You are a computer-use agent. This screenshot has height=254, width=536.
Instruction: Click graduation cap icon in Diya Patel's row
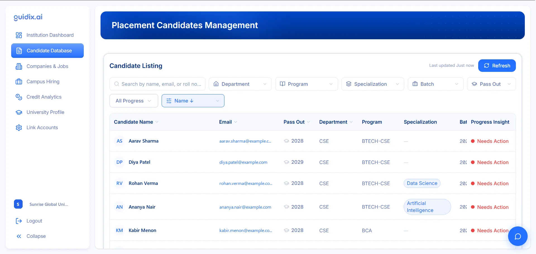[x=286, y=162]
